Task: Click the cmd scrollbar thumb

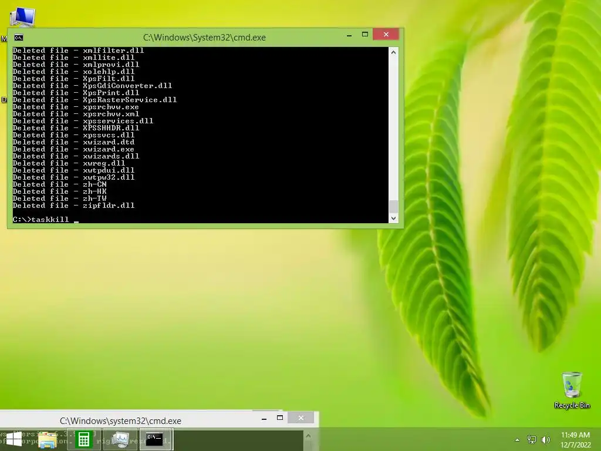Action: pyautogui.click(x=393, y=207)
